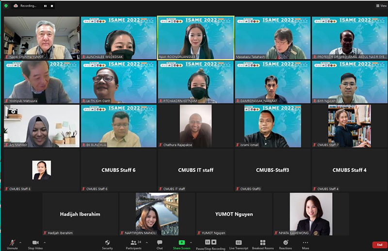Expand video options arrow beside Stop Video
The image size is (388, 251).
coord(45,243)
